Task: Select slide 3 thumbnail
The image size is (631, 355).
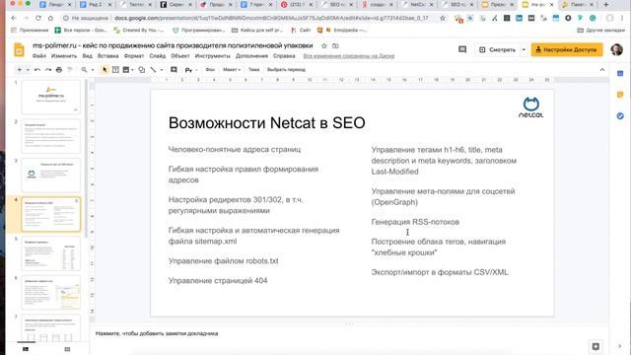Action: [50, 176]
